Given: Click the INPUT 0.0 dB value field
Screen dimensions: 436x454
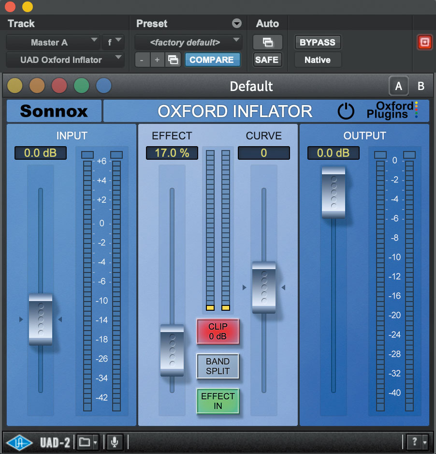Looking at the screenshot, I should click(x=41, y=153).
